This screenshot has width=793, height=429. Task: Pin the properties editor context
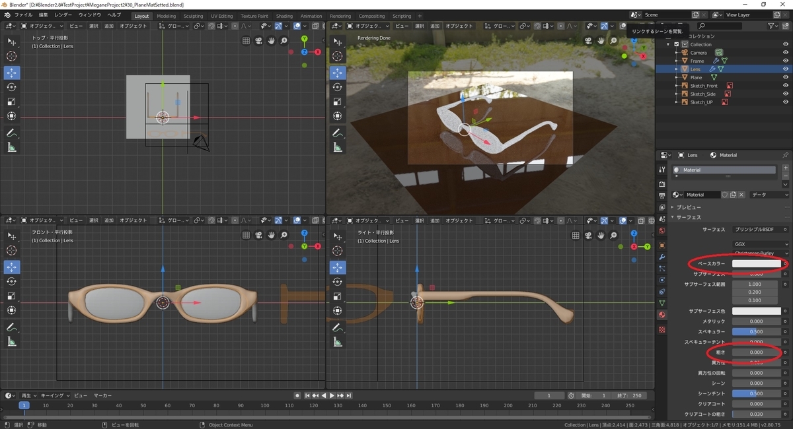785,155
